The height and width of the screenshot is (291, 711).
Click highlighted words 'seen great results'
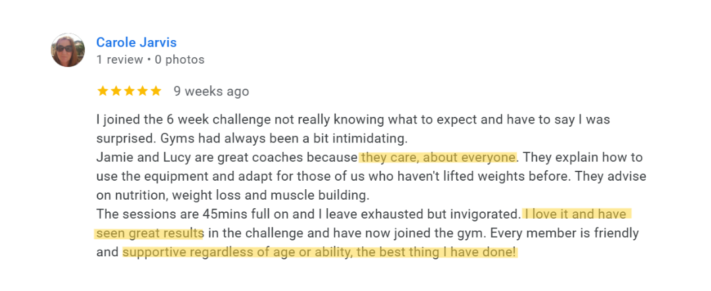click(149, 233)
